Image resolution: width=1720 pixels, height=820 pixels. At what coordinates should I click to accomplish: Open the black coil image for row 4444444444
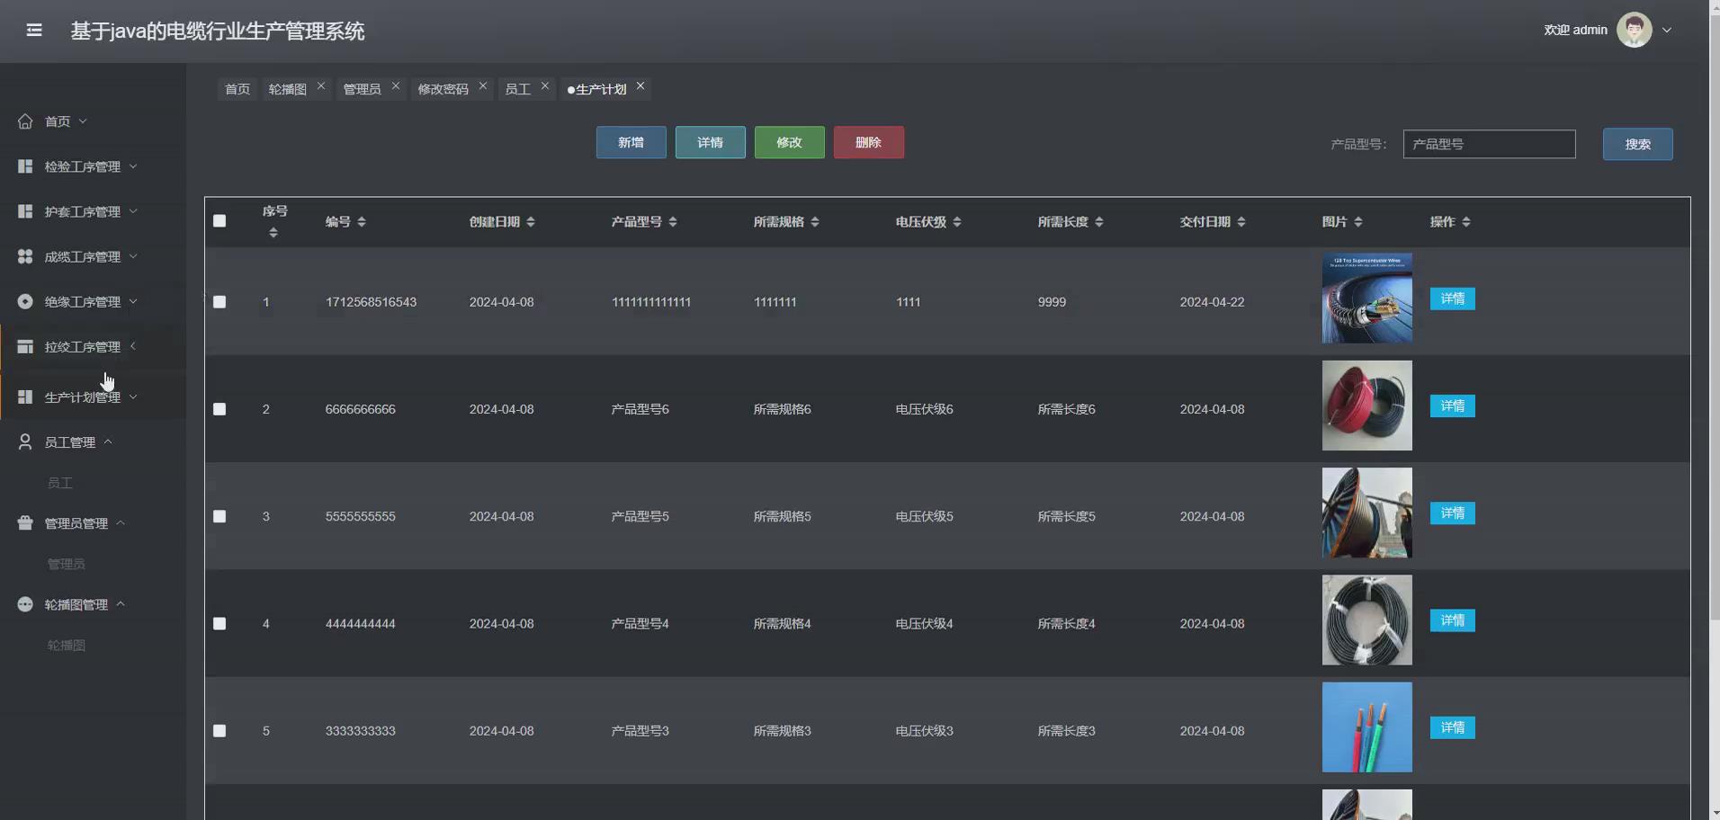coord(1367,620)
